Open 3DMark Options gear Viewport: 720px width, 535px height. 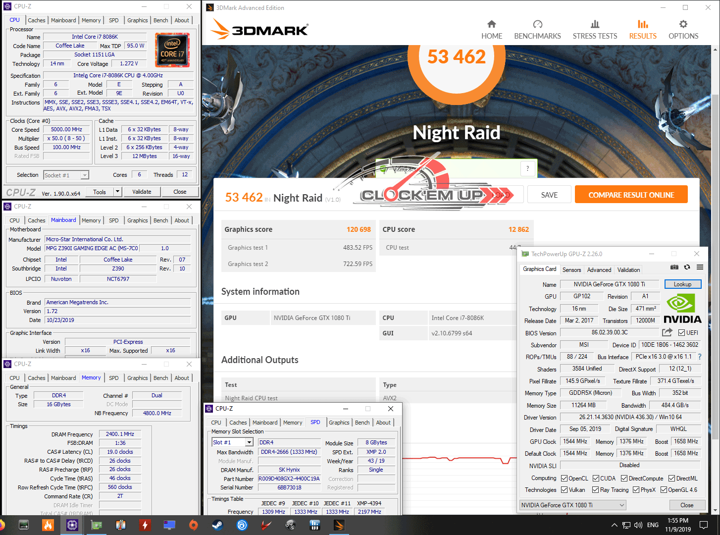pyautogui.click(x=683, y=30)
